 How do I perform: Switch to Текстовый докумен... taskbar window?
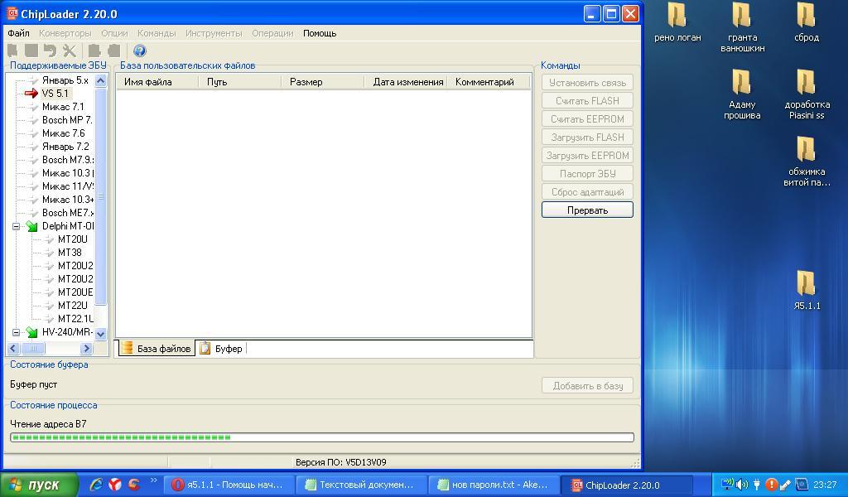click(361, 485)
